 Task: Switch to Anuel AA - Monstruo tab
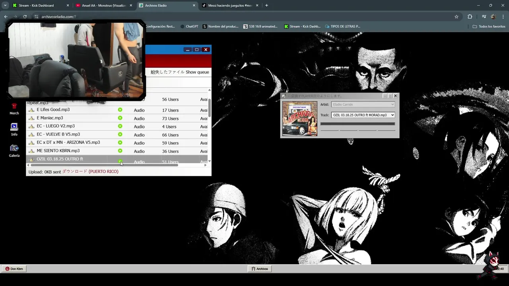(103, 6)
